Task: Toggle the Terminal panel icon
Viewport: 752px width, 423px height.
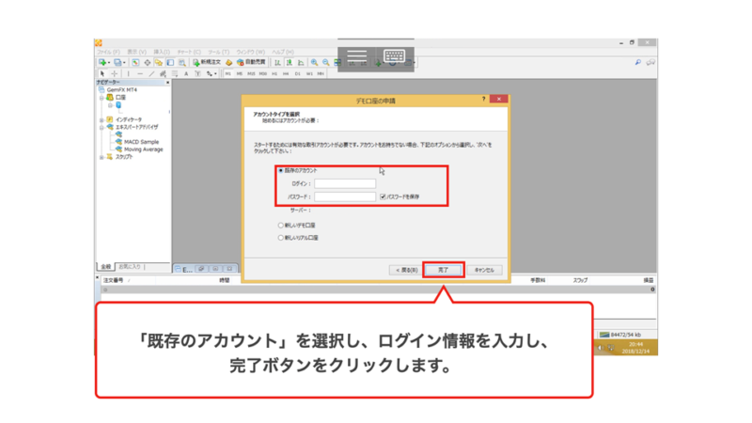Action: tap(170, 62)
